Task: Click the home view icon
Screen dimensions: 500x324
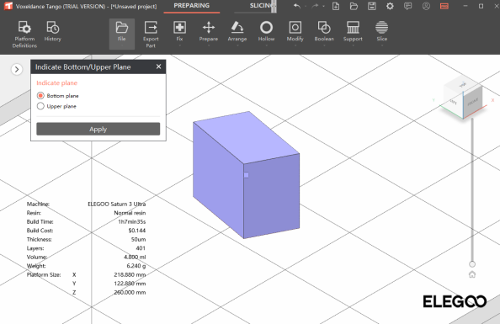Action: pyautogui.click(x=472, y=274)
